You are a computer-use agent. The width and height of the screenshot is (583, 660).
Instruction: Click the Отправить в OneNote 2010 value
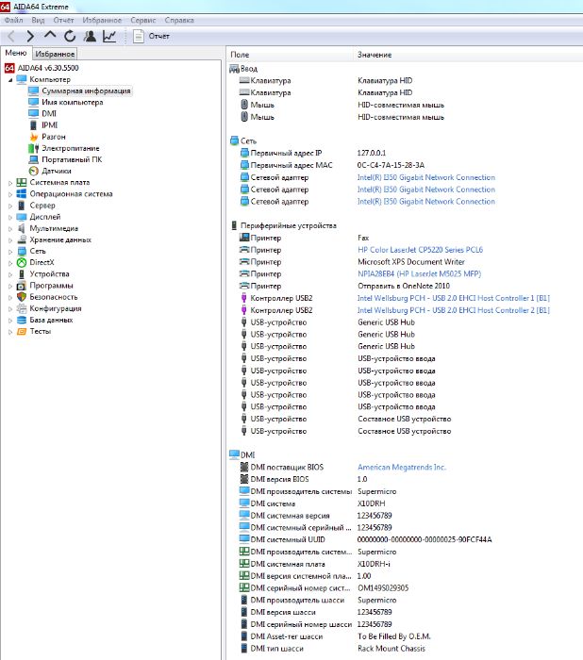click(404, 286)
